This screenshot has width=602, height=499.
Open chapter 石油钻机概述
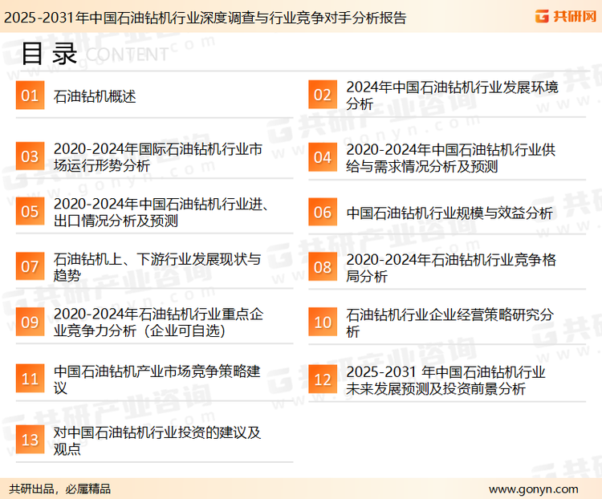pos(95,96)
